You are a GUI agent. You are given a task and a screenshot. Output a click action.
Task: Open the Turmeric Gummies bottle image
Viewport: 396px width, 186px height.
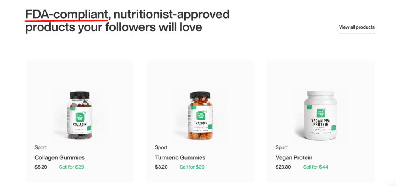pyautogui.click(x=200, y=115)
